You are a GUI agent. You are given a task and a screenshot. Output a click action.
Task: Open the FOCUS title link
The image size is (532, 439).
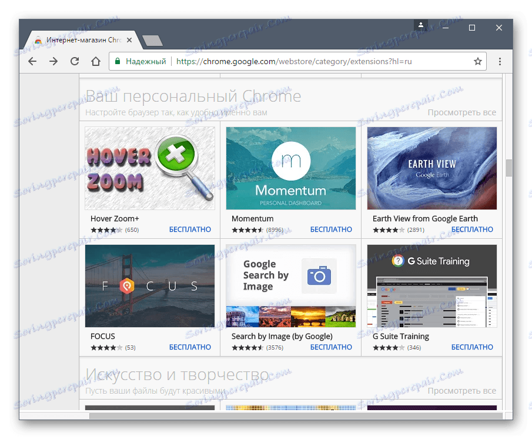(103, 337)
